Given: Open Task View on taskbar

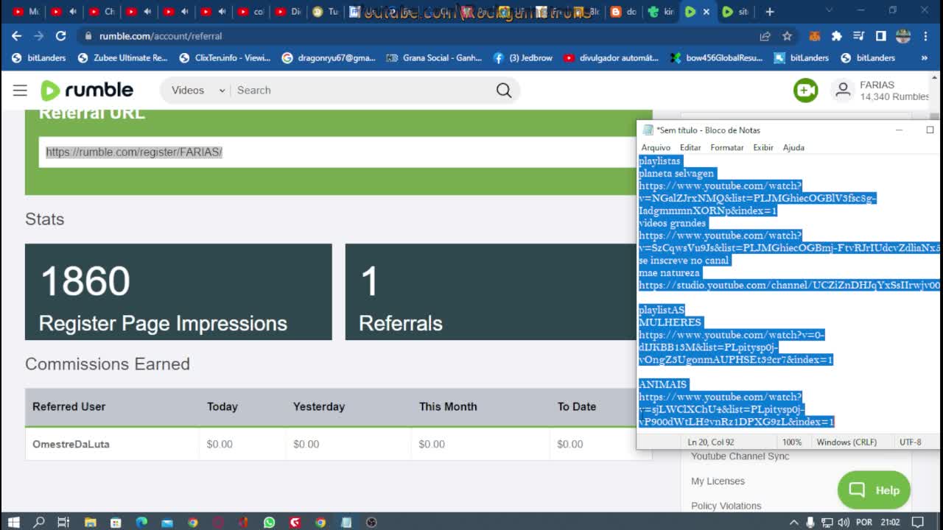Looking at the screenshot, I should [63, 522].
